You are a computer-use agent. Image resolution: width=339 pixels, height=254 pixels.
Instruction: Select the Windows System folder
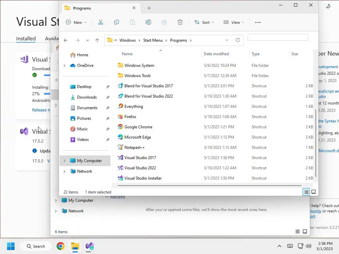(136, 65)
